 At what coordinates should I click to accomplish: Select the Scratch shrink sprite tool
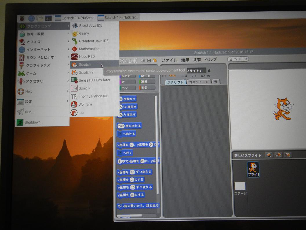click(246, 59)
